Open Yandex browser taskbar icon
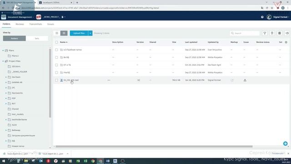 pos(55,161)
